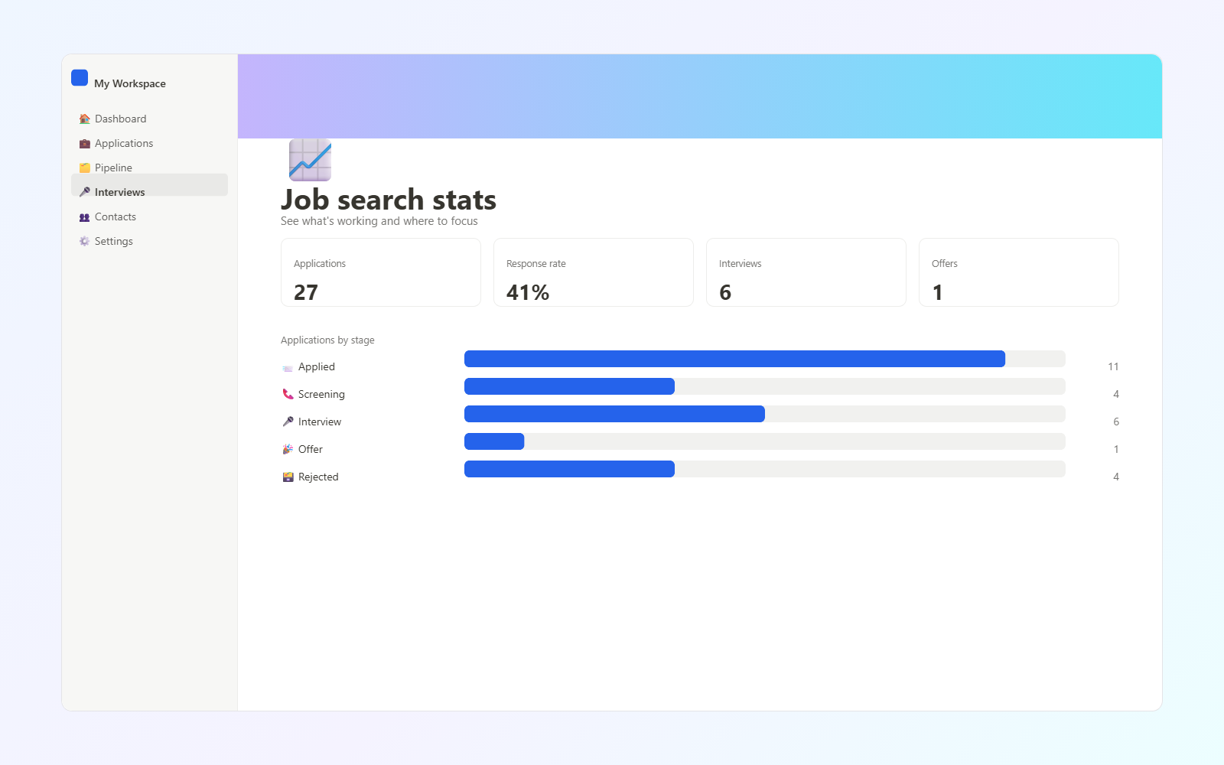
Task: Select the Response rate 41% card
Action: (594, 272)
